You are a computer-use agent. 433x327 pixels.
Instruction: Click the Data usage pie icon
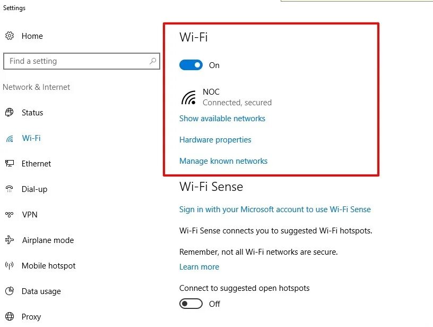point(10,291)
